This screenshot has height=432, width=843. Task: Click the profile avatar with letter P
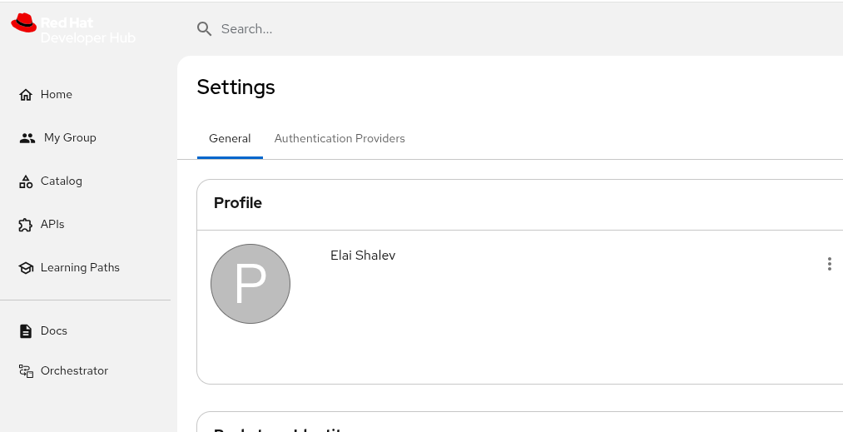click(x=250, y=284)
